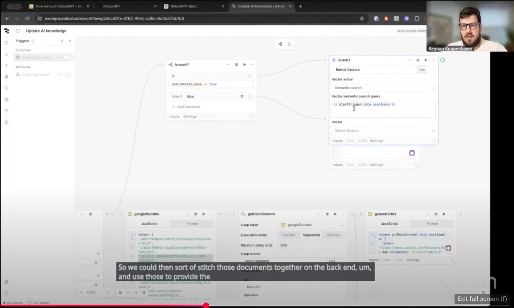Screen dimensions: 514x308
Task: Open Schedule trigger more options
Action: (x=59, y=58)
